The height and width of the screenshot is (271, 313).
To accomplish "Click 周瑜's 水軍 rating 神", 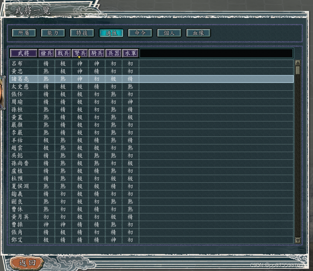I will point(130,102).
